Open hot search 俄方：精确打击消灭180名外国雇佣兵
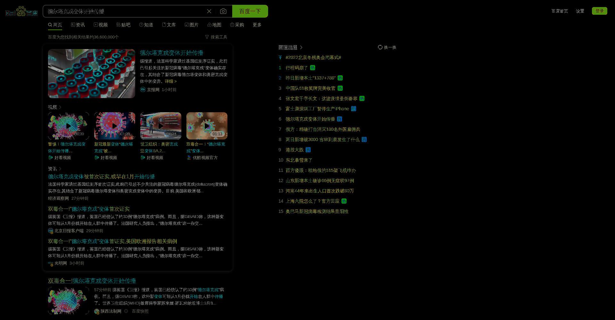Image resolution: width=615 pixels, height=320 pixels. point(323,129)
